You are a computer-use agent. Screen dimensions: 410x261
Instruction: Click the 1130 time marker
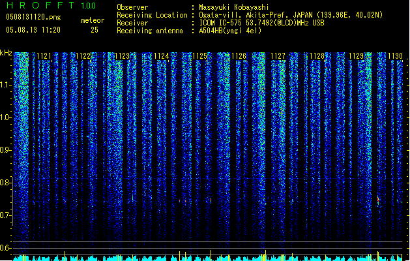click(x=395, y=56)
